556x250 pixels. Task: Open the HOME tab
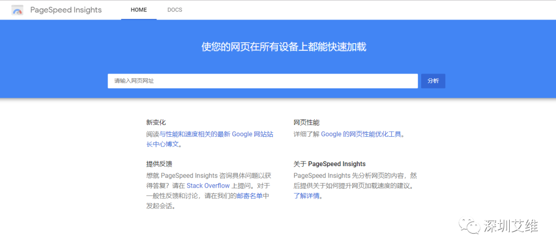[138, 10]
